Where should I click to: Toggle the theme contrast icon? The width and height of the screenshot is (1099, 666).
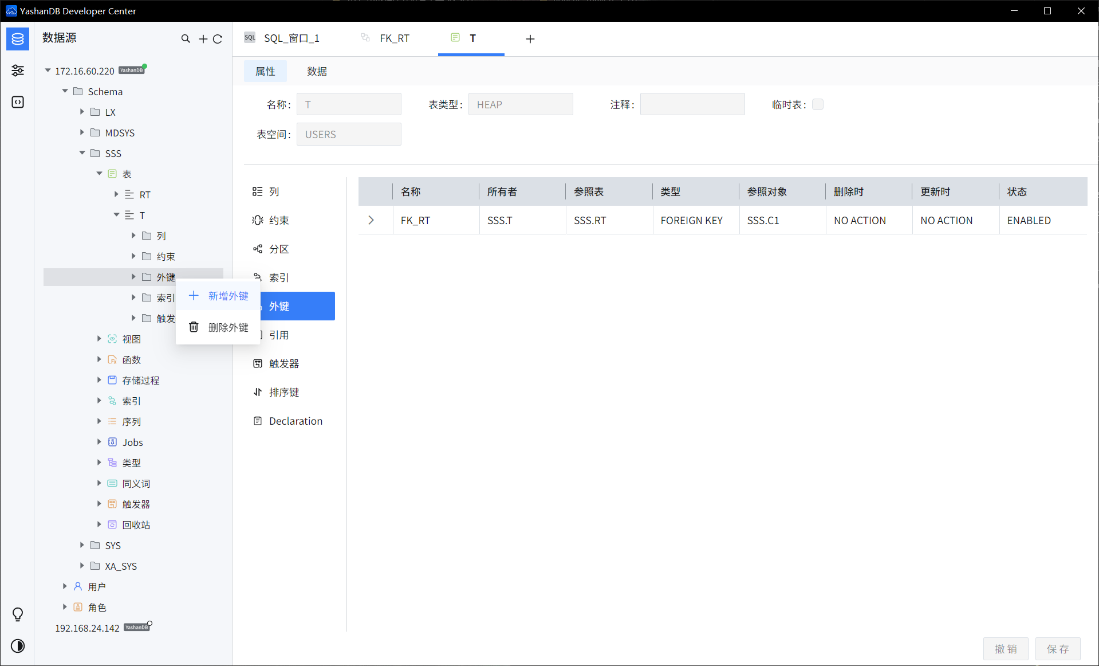[18, 646]
